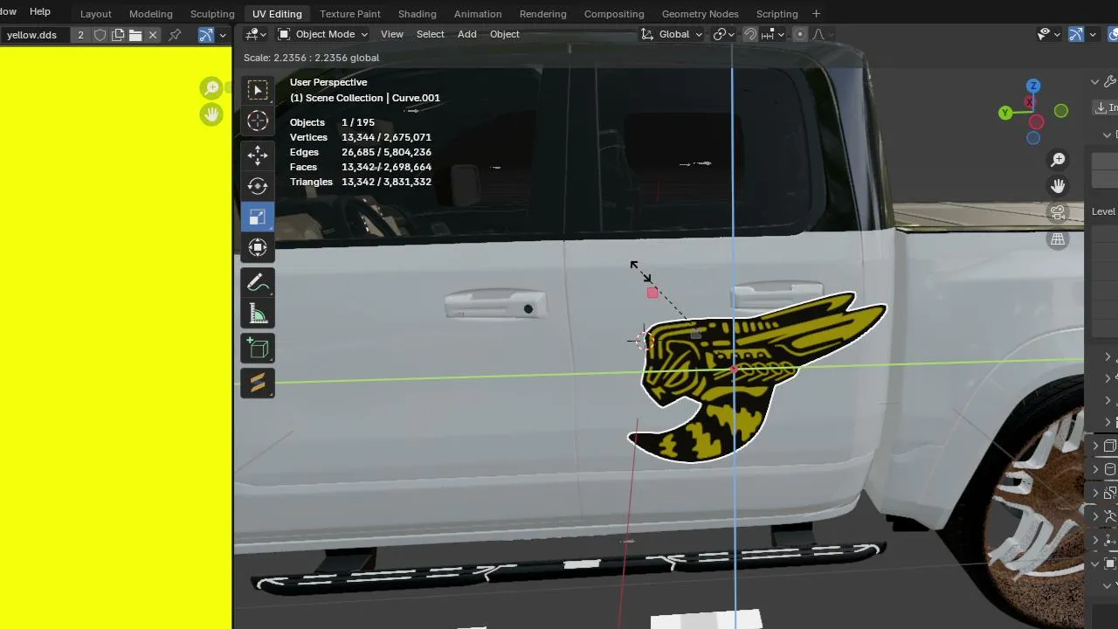Select the Select Box tool

coord(258,90)
